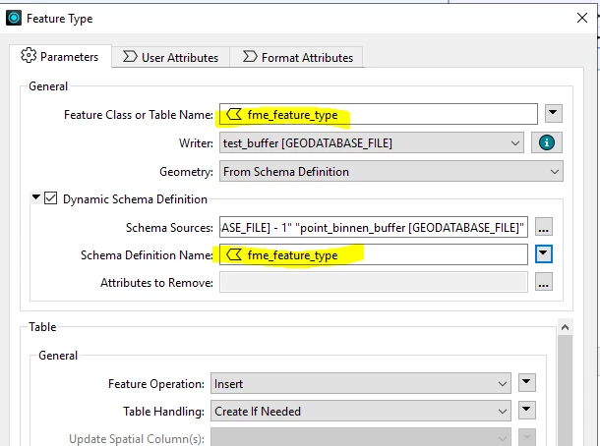Open the User Attributes tab
Viewport: 600px width, 446px height.
[x=171, y=57]
